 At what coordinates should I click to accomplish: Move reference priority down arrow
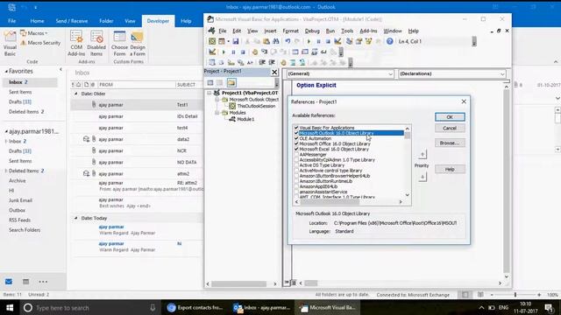click(x=423, y=177)
